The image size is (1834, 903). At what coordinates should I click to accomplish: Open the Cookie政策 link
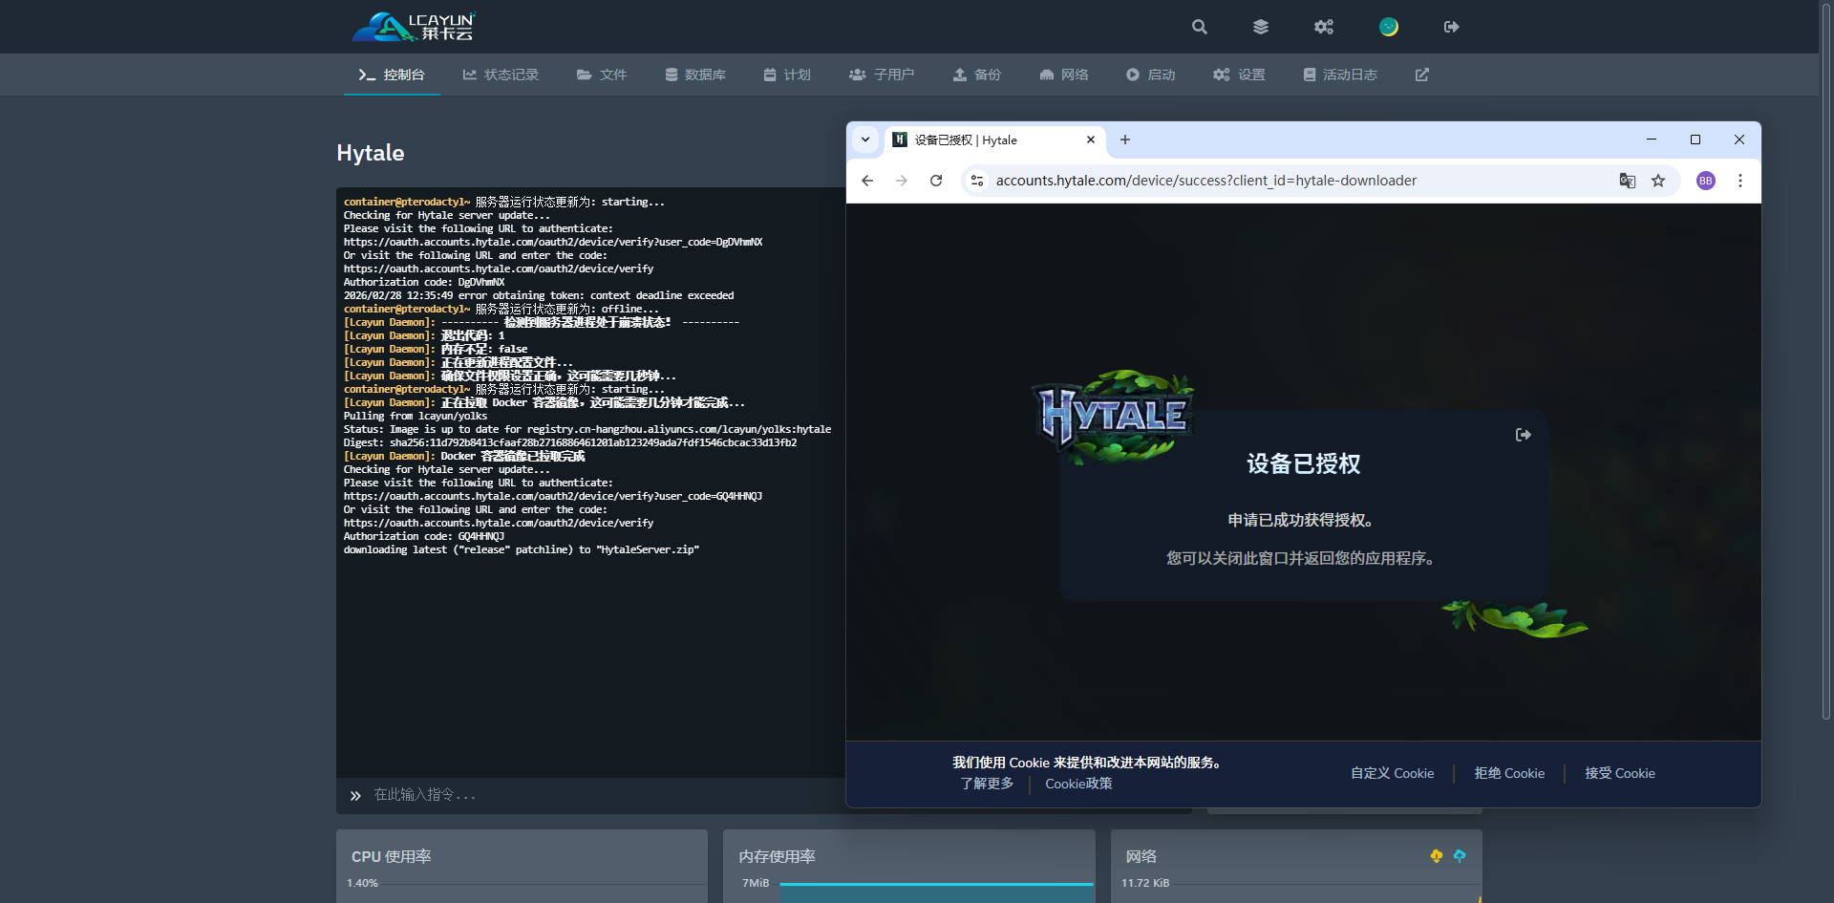pyautogui.click(x=1078, y=784)
